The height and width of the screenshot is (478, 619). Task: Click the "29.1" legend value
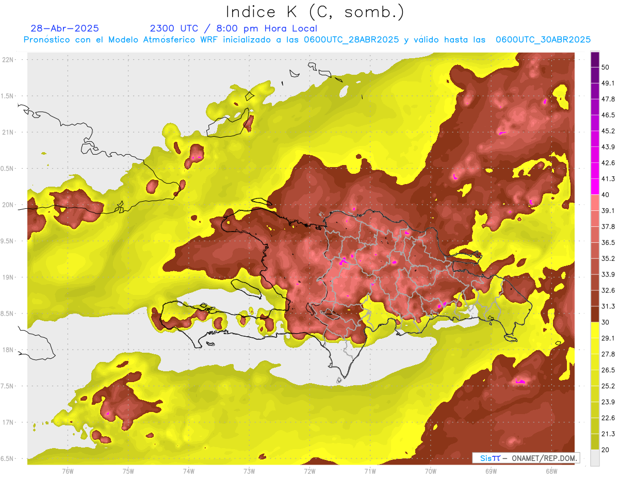click(x=608, y=338)
